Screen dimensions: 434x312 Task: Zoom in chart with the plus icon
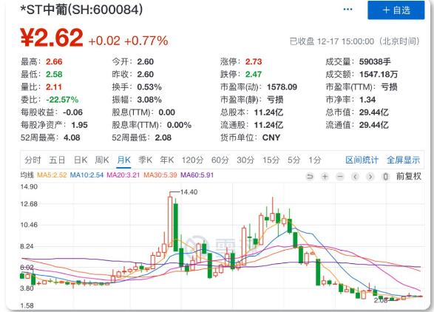[325, 177]
